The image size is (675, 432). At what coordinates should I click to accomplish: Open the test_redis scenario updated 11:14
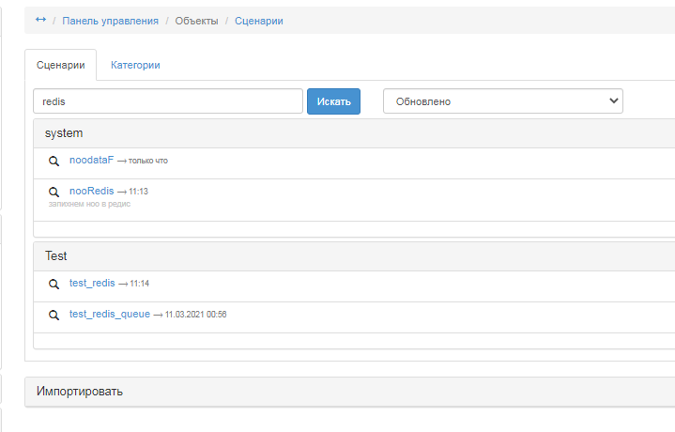(x=92, y=283)
